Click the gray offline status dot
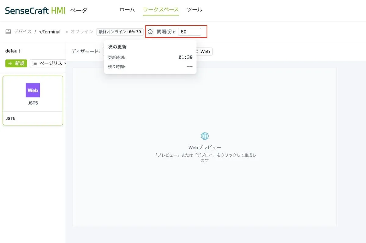Viewport: 366px width, 243px height. pyautogui.click(x=66, y=32)
